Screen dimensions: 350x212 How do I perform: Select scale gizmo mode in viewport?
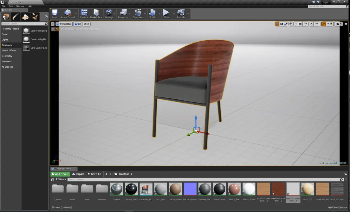tap(286, 24)
